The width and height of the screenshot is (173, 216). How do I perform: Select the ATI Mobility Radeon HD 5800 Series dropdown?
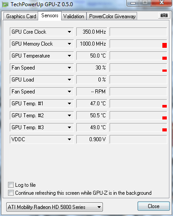tap(55, 207)
